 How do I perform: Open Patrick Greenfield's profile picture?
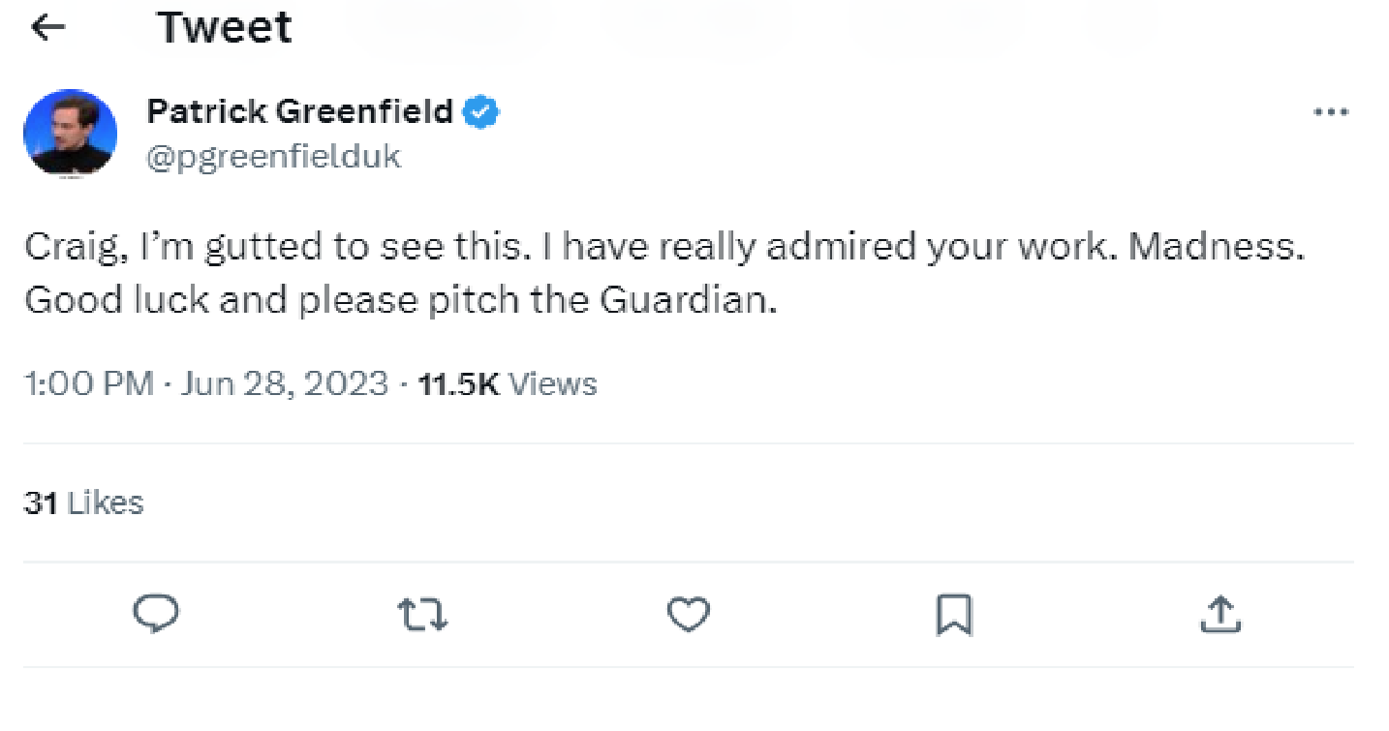pyautogui.click(x=70, y=134)
